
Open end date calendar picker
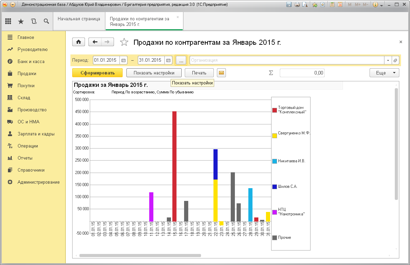168,60
